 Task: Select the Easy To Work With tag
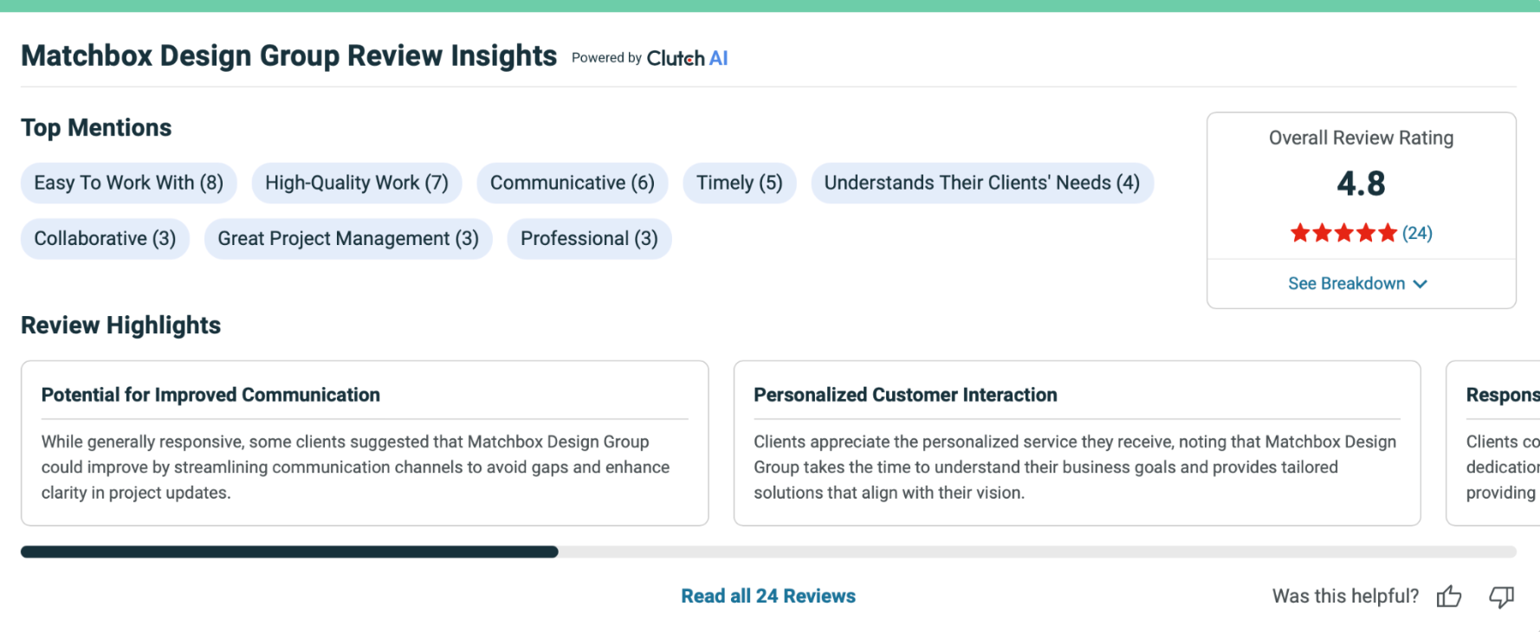click(x=128, y=184)
